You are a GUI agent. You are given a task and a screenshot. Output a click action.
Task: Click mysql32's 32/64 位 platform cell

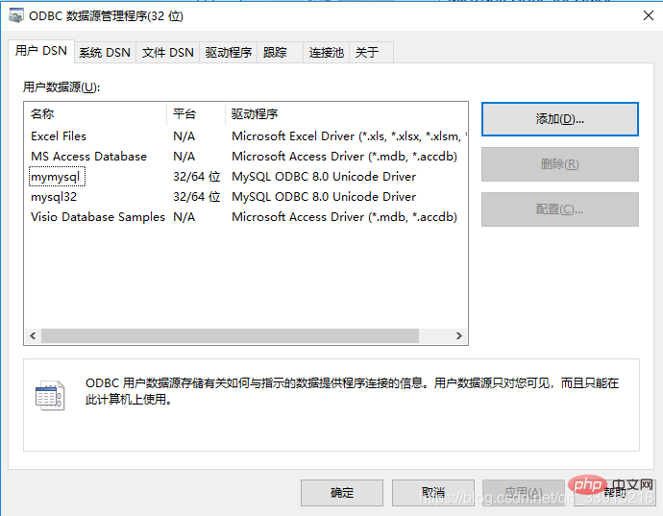(x=197, y=197)
